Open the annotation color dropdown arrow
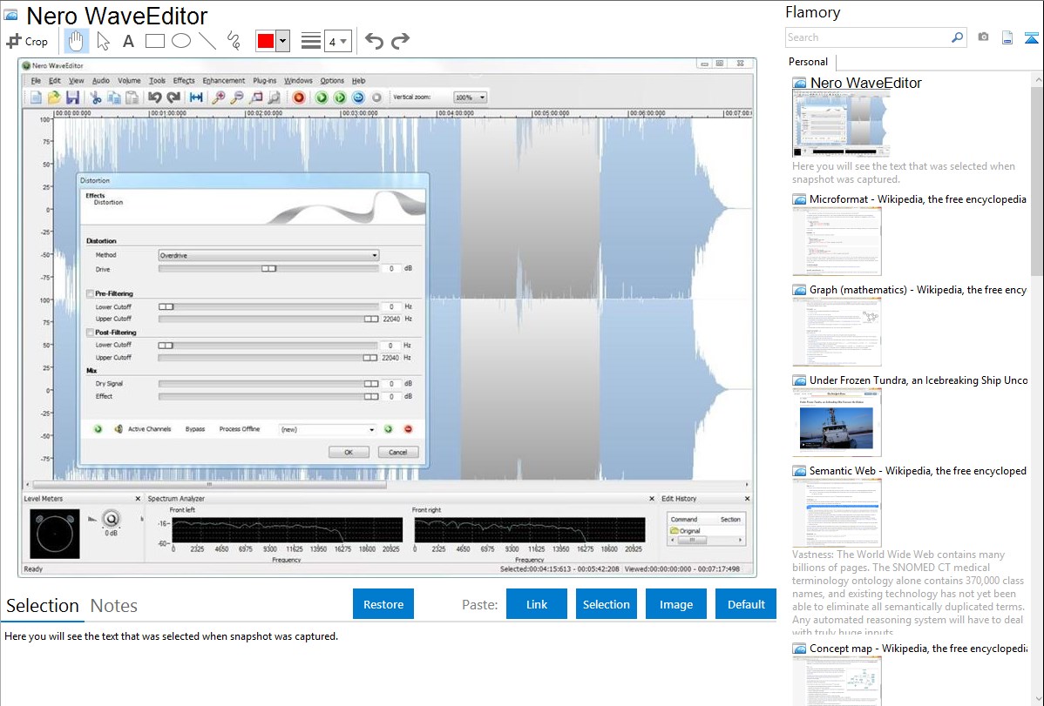The height and width of the screenshot is (706, 1044). coord(282,41)
